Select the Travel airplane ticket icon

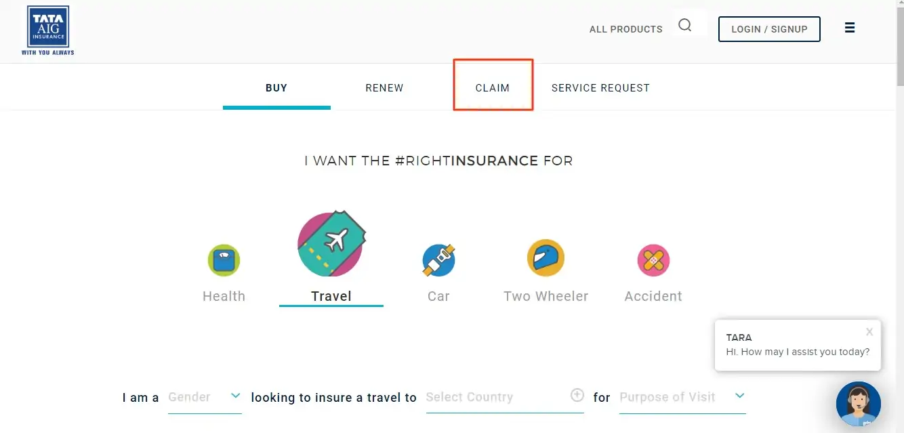pyautogui.click(x=331, y=244)
